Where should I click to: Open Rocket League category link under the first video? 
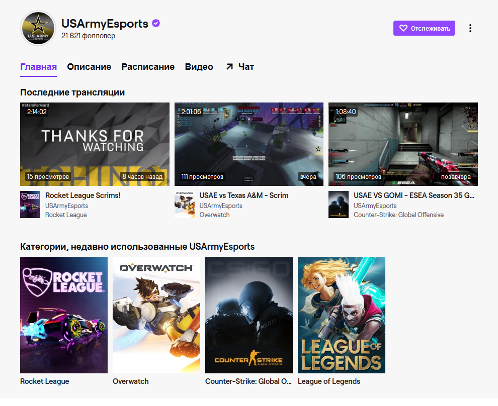(x=66, y=215)
